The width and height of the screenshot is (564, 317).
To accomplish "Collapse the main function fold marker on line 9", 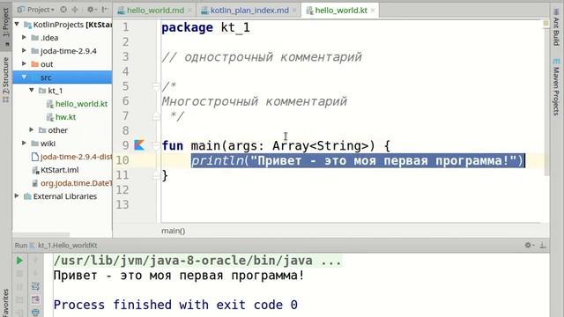I will coord(156,145).
